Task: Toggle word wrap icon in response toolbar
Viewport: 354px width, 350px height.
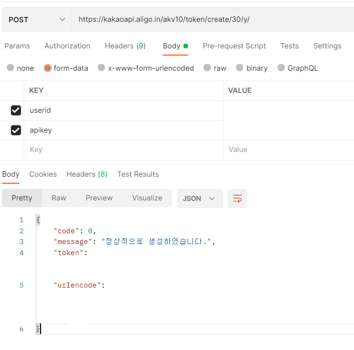Action: (237, 198)
